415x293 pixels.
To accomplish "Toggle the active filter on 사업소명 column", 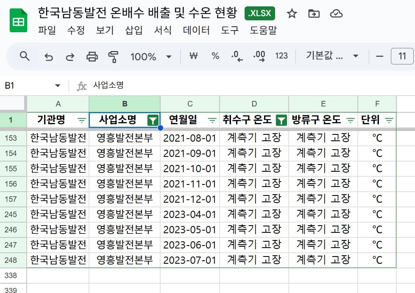I will coord(153,120).
